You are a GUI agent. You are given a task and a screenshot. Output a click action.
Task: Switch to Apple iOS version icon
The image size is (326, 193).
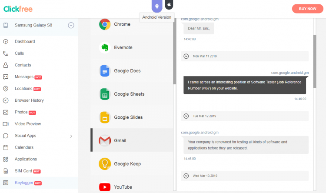[x=169, y=5]
